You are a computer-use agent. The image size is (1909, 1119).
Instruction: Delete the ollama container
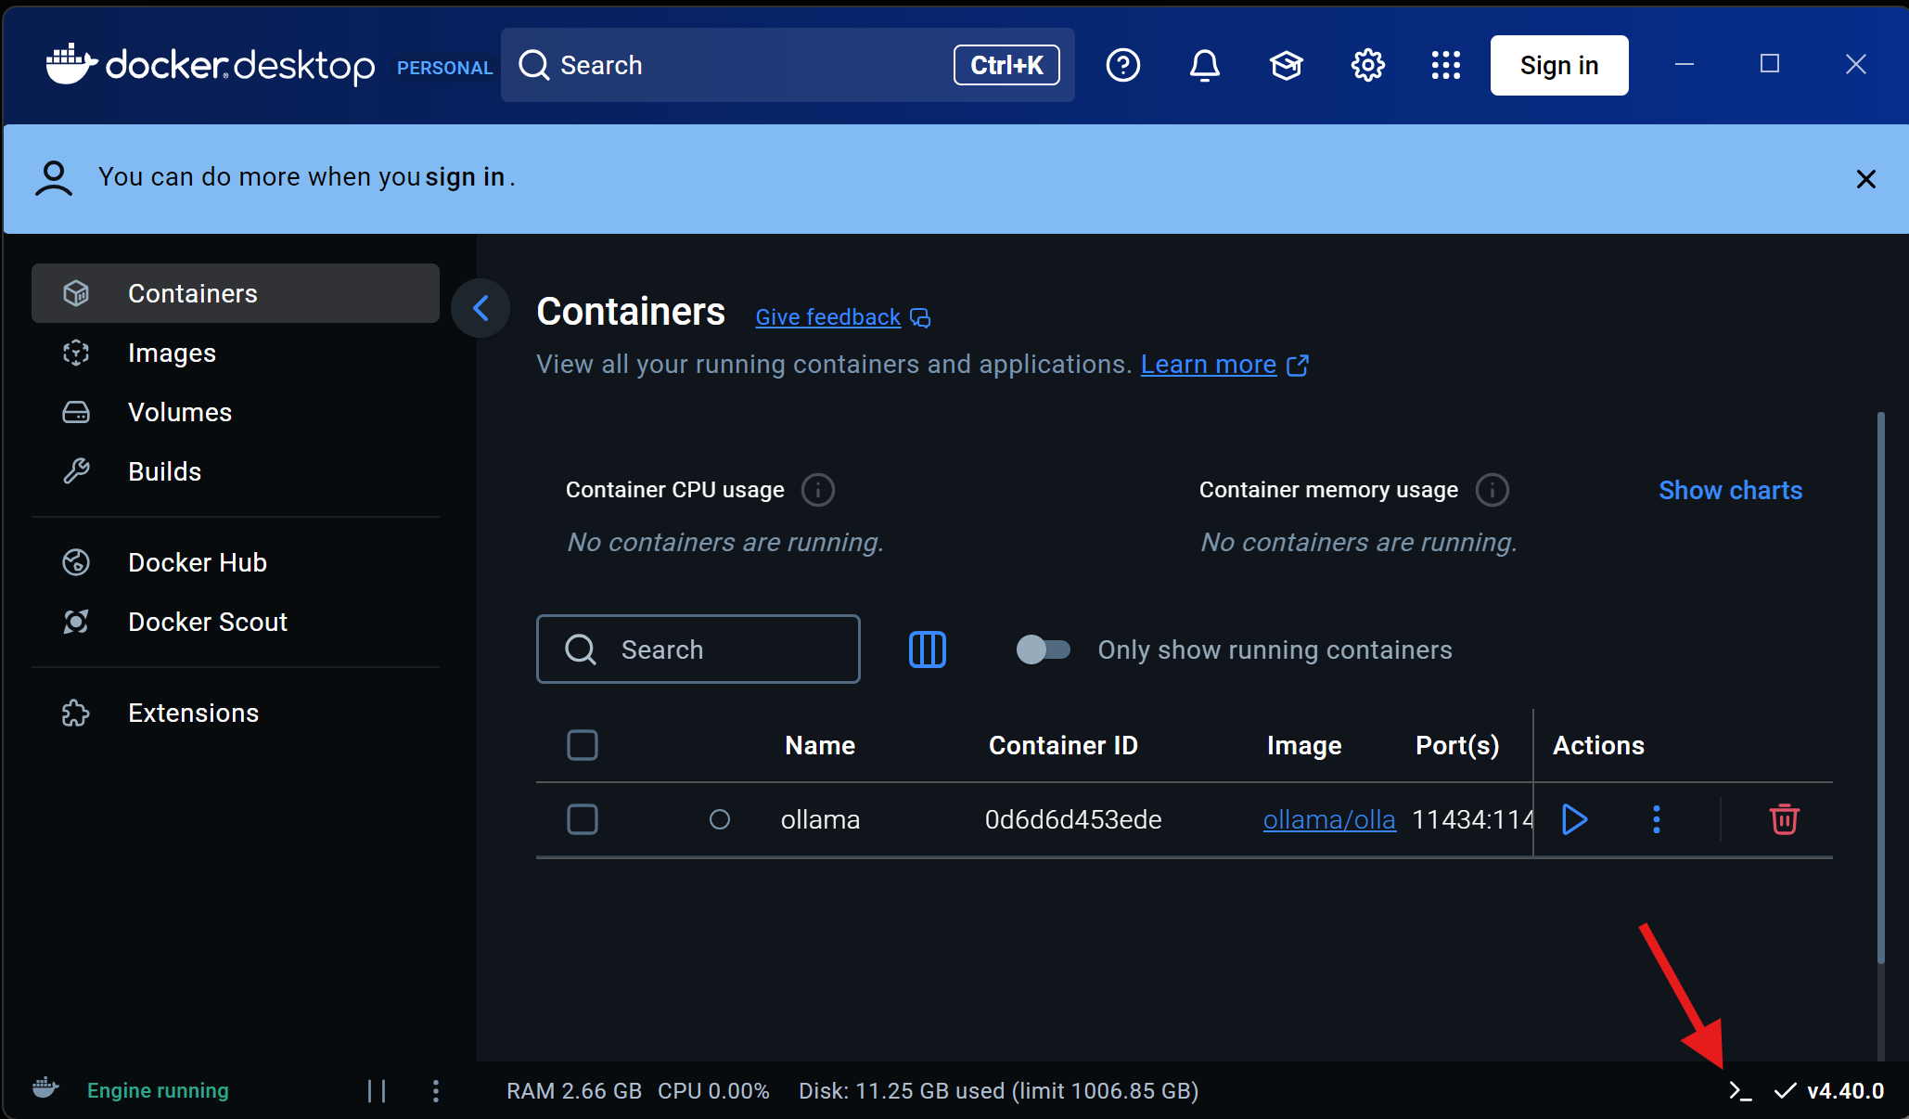1784,819
